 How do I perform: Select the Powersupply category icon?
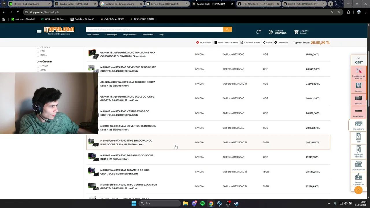(359, 166)
